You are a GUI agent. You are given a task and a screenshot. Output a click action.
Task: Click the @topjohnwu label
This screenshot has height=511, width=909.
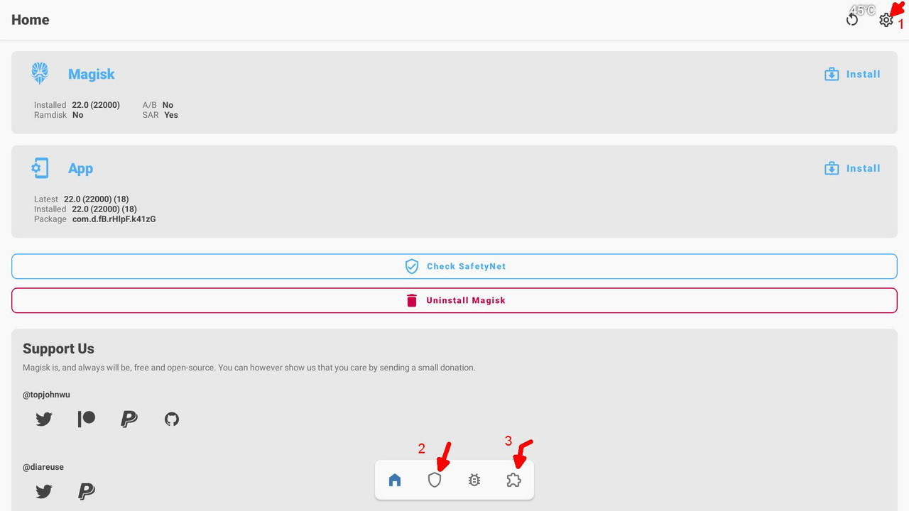point(46,395)
